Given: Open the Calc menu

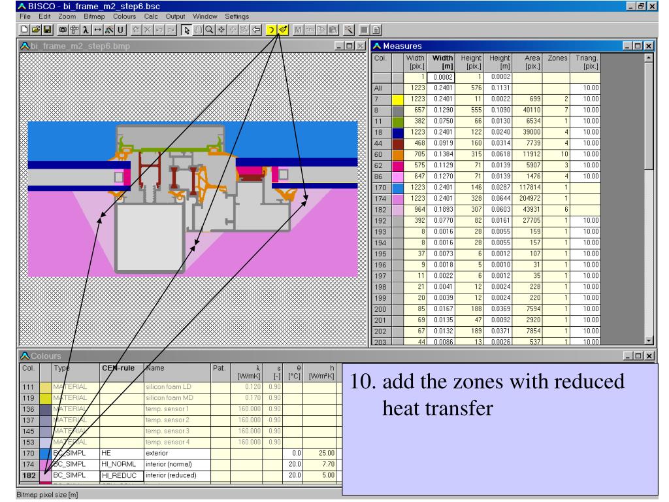Looking at the screenshot, I should pos(151,16).
